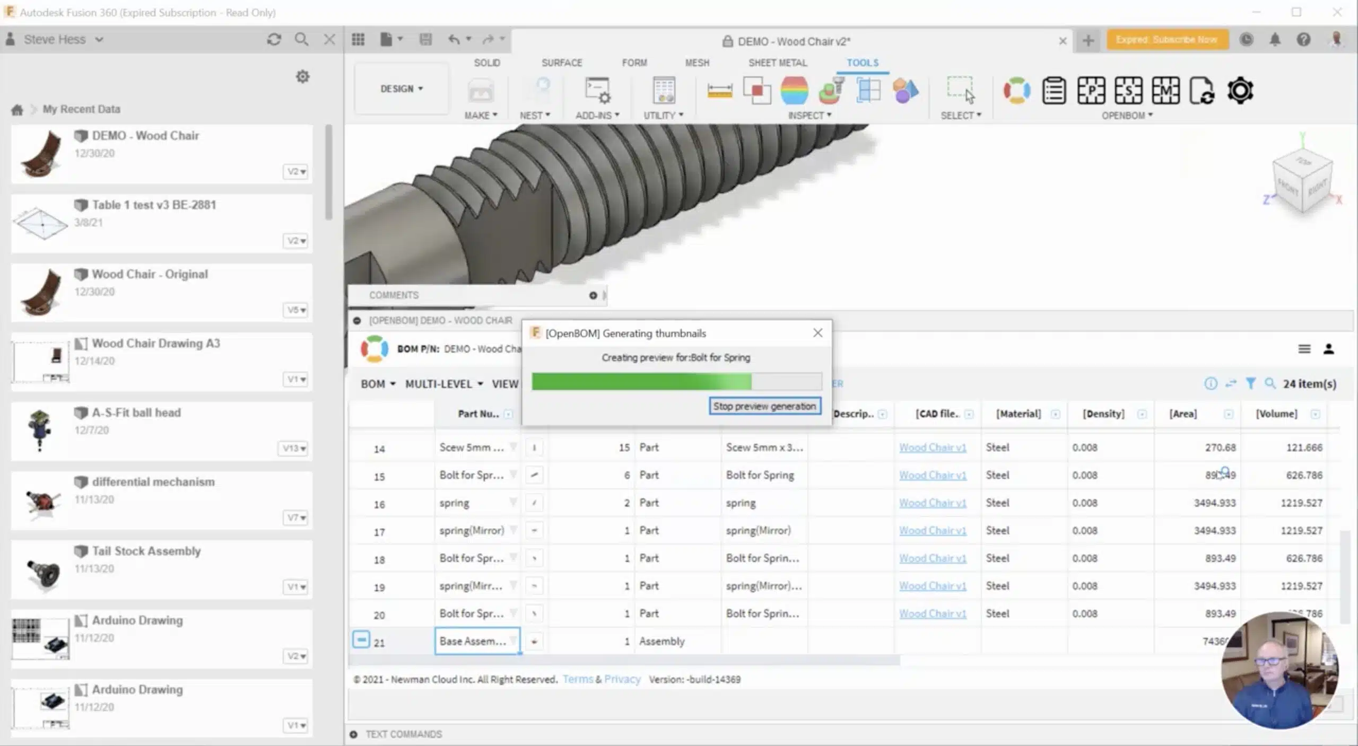Collapse the OPENBOM DEMO panel header
The image size is (1358, 746).
coord(357,321)
